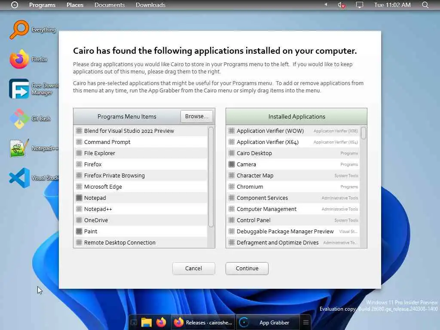Screen dimensions: 440x330
Task: Switch to Releases · cairoshell Firefox task
Action: tap(203, 322)
